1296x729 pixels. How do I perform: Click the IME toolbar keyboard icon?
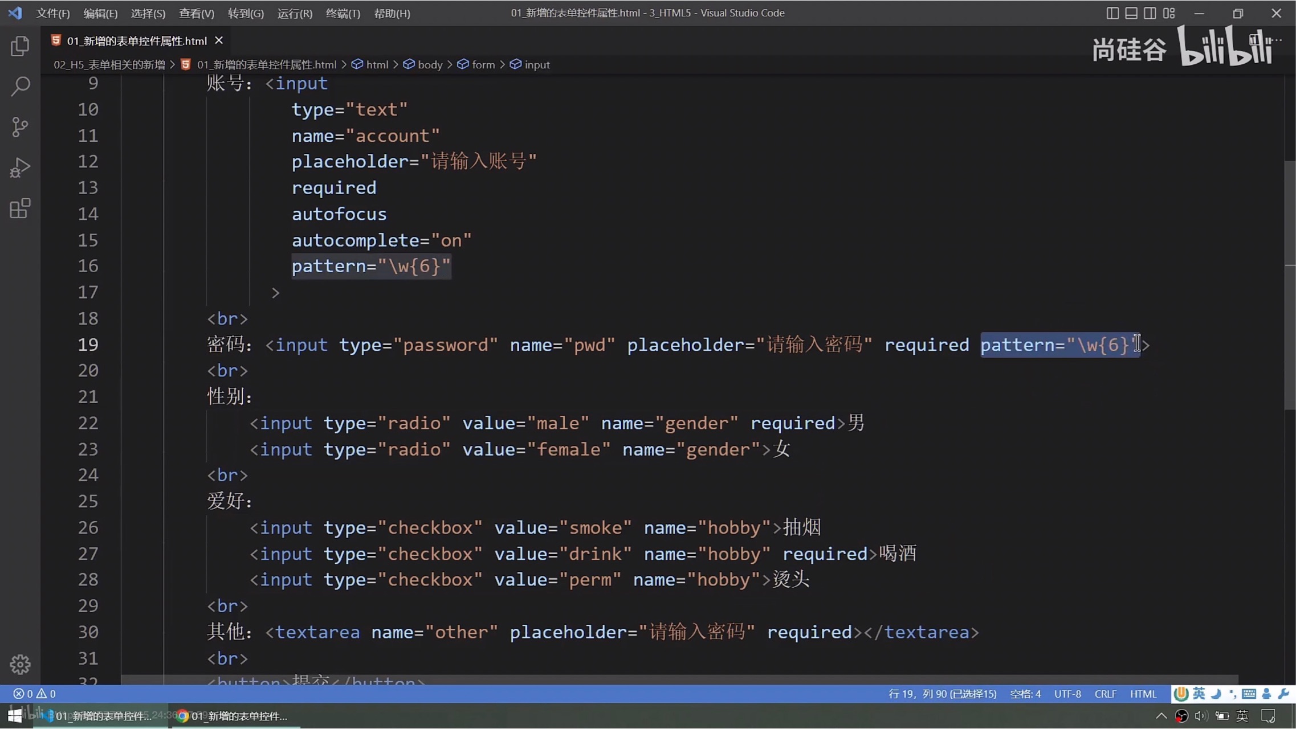click(x=1249, y=693)
